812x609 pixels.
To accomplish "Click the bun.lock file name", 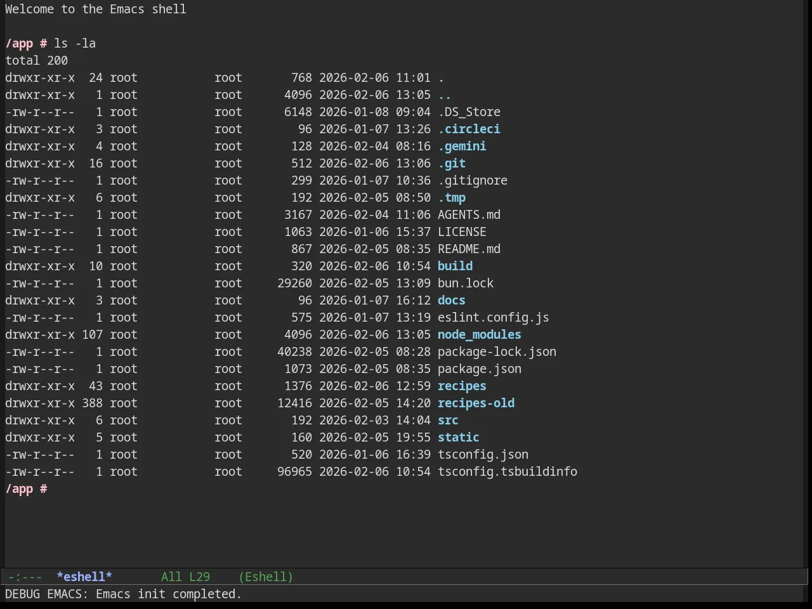I will point(466,283).
